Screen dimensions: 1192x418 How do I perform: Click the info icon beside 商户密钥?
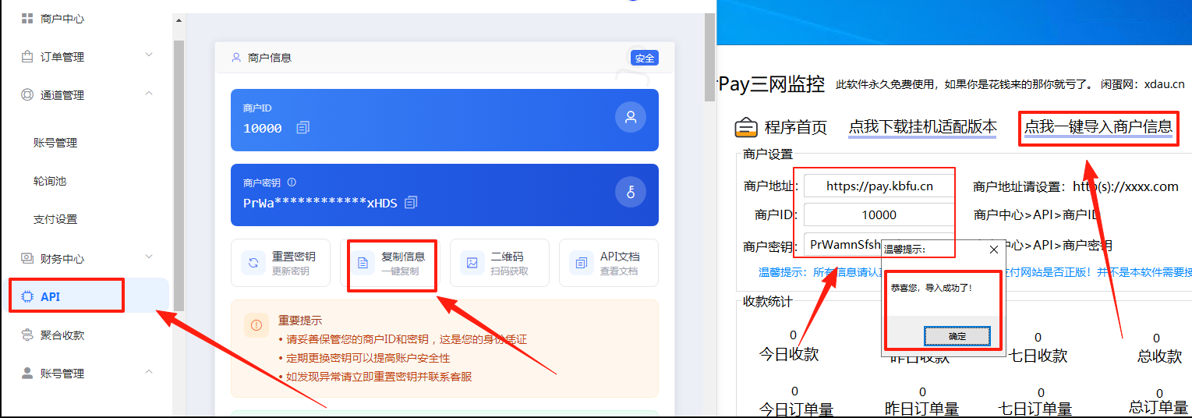(292, 182)
